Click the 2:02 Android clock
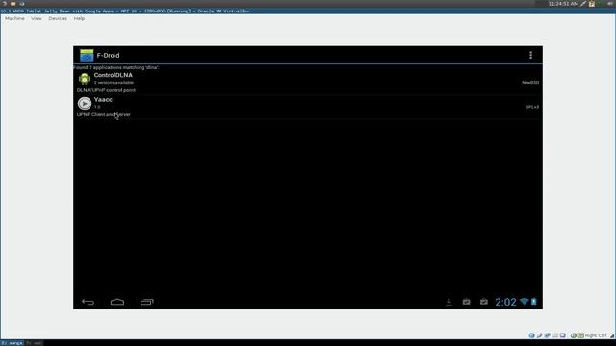The image size is (616, 346). tap(505, 302)
